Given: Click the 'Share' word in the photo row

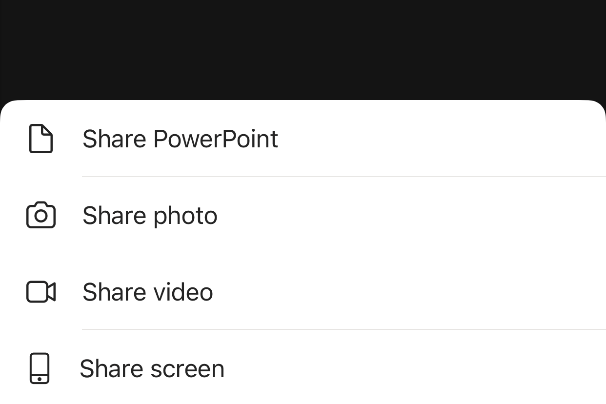Looking at the screenshot, I should [x=114, y=216].
